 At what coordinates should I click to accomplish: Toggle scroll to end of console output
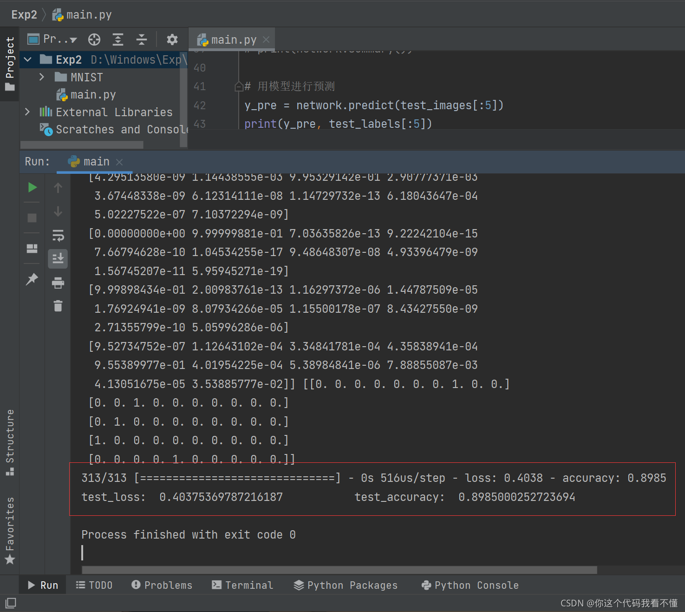point(58,259)
